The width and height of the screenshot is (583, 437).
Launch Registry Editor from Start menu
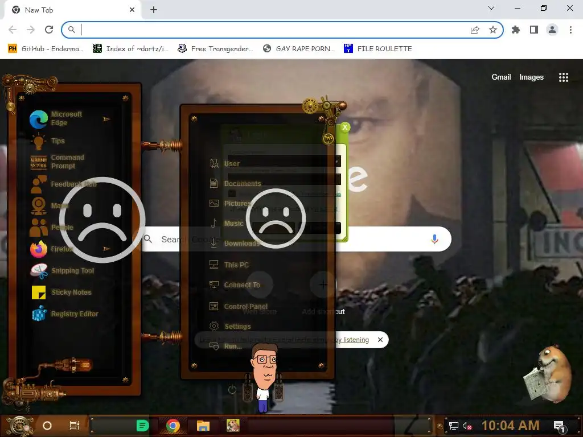65,314
